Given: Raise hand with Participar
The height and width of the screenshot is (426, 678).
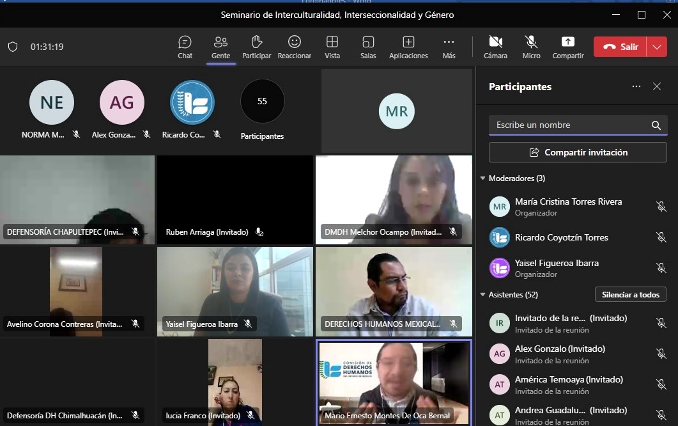Looking at the screenshot, I should (256, 47).
